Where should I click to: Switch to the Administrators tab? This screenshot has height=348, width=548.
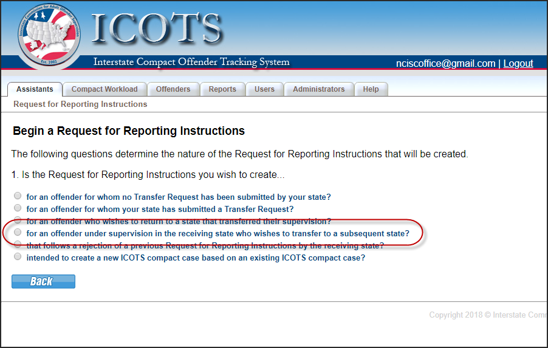click(318, 89)
